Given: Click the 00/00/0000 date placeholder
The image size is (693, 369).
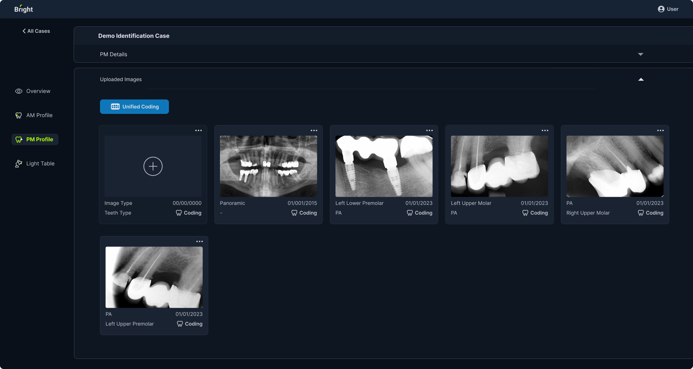Looking at the screenshot, I should pos(187,203).
